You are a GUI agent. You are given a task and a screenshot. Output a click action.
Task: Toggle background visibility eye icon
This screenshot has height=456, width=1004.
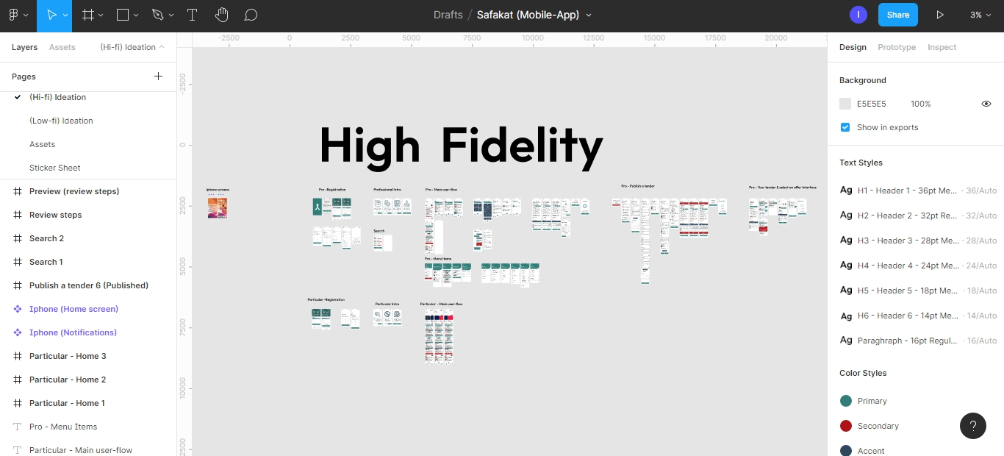coord(986,104)
